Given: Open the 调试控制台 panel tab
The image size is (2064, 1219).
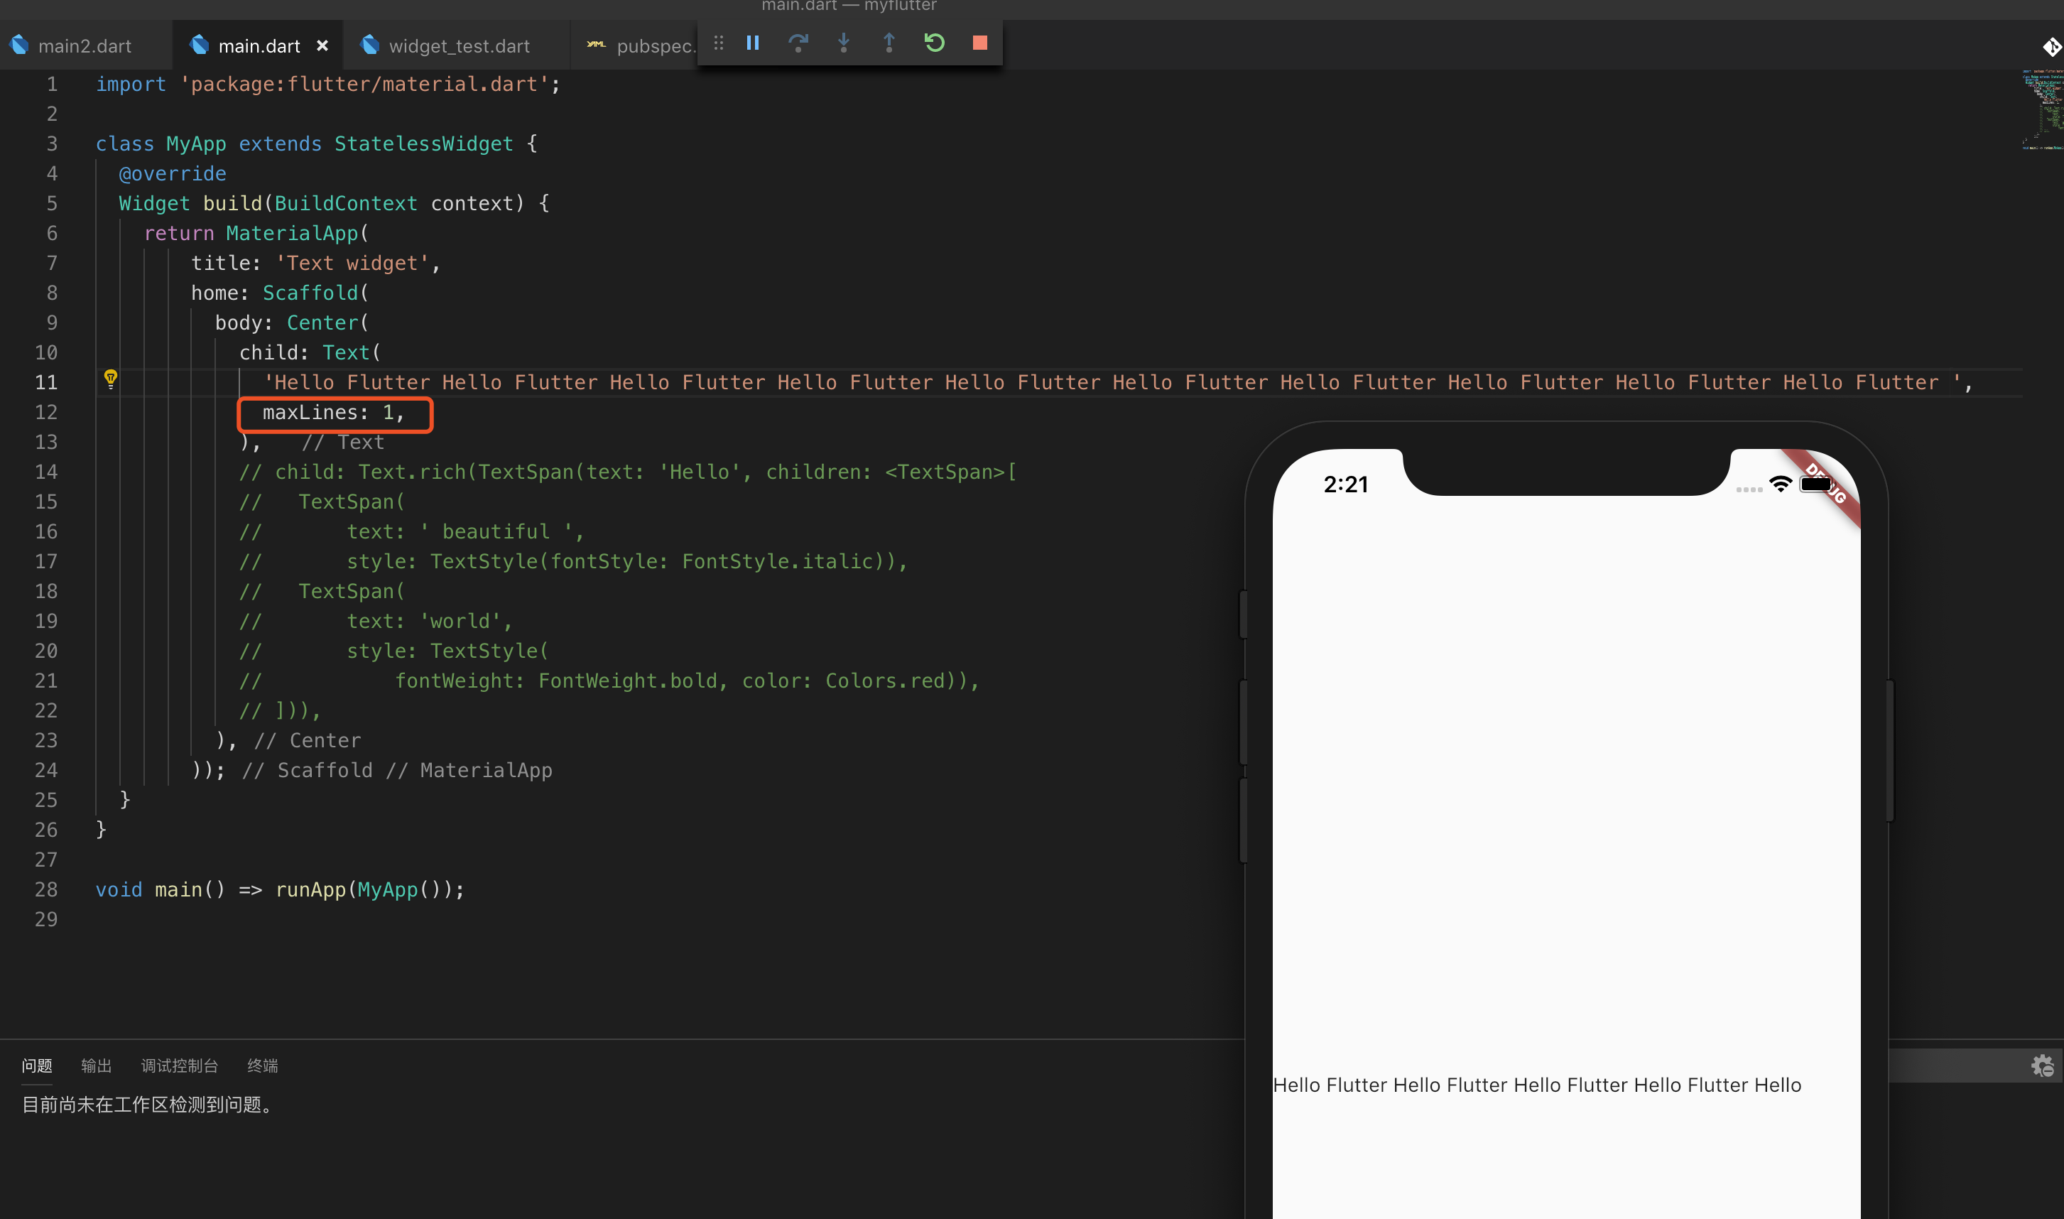Looking at the screenshot, I should coord(179,1066).
